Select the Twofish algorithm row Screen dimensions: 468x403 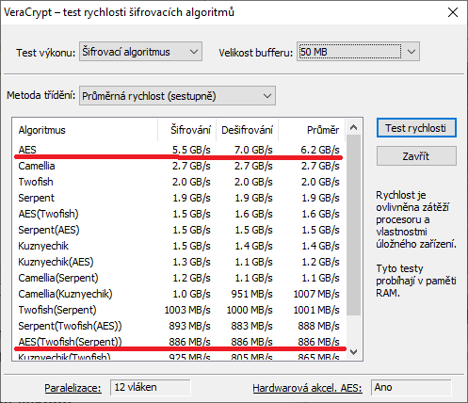(179, 182)
